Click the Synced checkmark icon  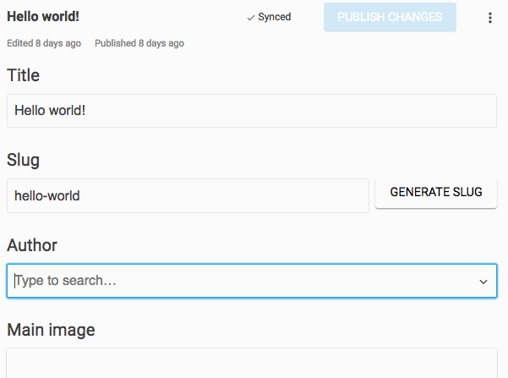251,18
